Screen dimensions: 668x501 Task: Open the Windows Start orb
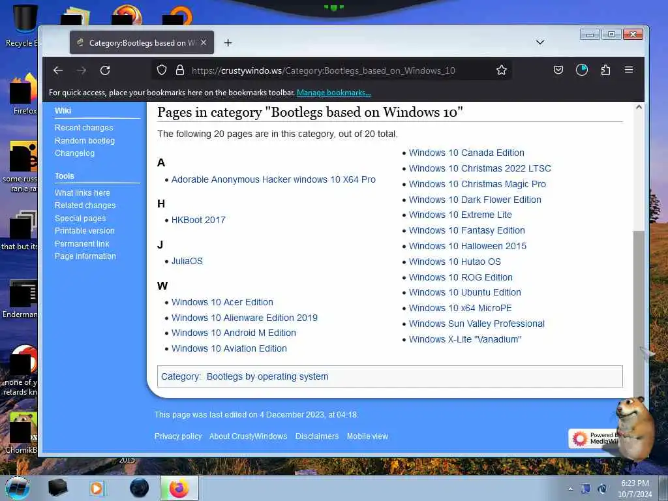[17, 488]
